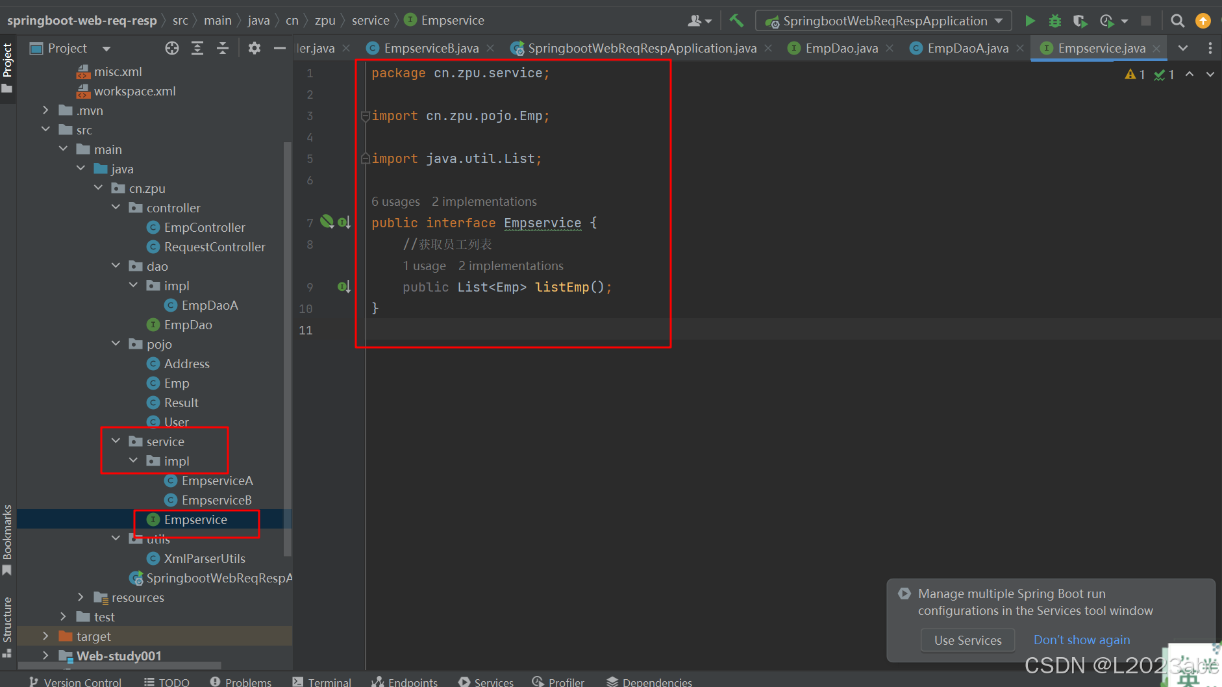Screen dimensions: 1222x687
Task: Select workspace.xml file in tree
Action: (134, 91)
